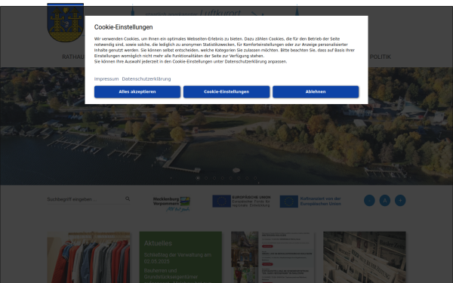Screen dimensions: 453x283
Task: Select the last slideshow dot
Action: [x=255, y=178]
